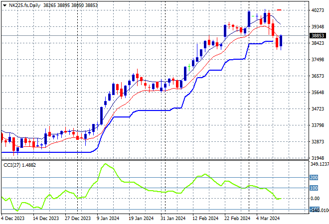Click the 40273 price axis label
This screenshot has height=224, width=329.
pyautogui.click(x=318, y=10)
